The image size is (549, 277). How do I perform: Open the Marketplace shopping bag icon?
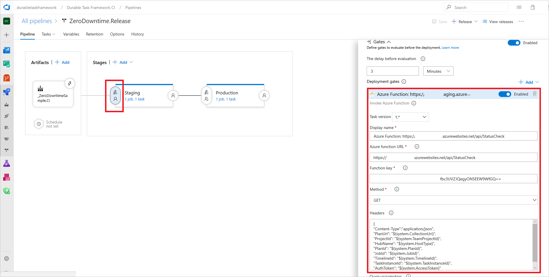coord(533,7)
